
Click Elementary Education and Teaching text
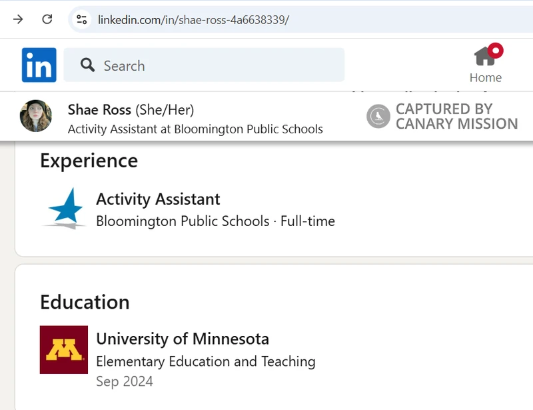[x=206, y=361]
